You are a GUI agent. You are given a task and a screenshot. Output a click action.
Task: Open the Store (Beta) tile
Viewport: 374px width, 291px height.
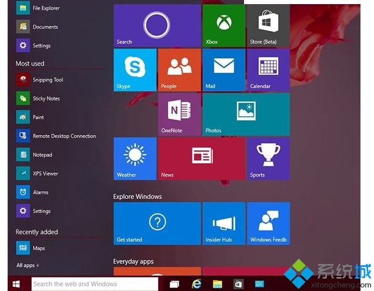tap(268, 26)
